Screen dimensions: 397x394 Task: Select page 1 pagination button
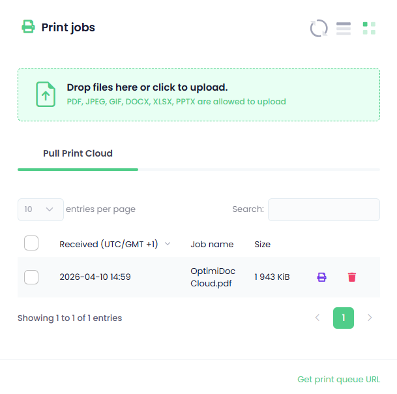344,318
